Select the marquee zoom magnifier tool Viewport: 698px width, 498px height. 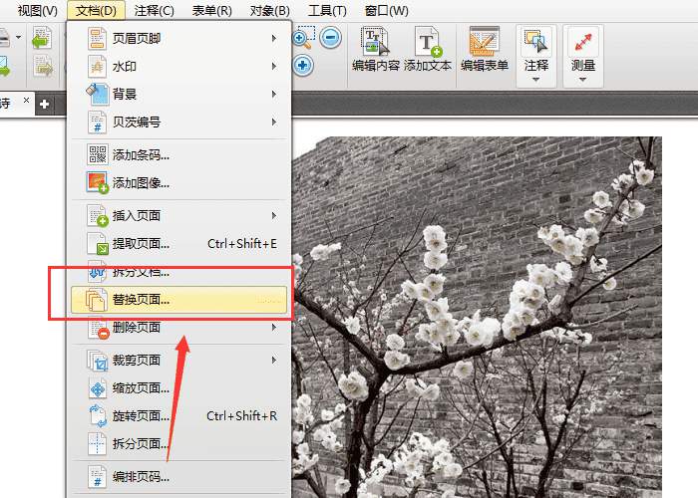(304, 38)
